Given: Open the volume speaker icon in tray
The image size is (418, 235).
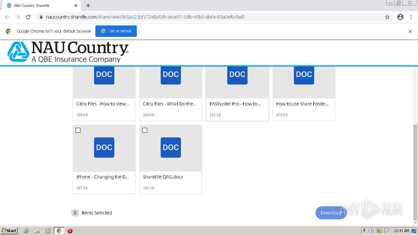Looking at the screenshot, I should coord(371,231).
